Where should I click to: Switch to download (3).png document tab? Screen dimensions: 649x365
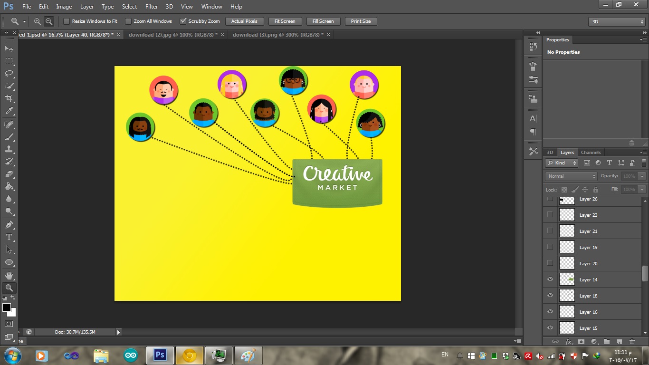point(278,35)
